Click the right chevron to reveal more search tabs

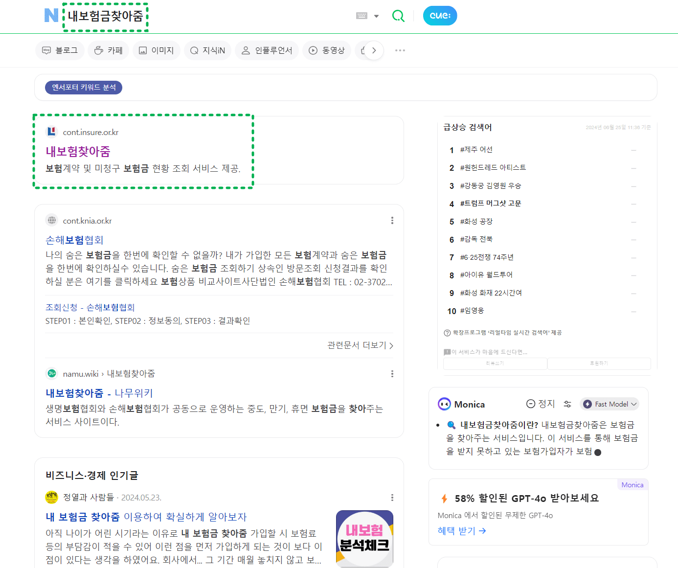pos(374,50)
